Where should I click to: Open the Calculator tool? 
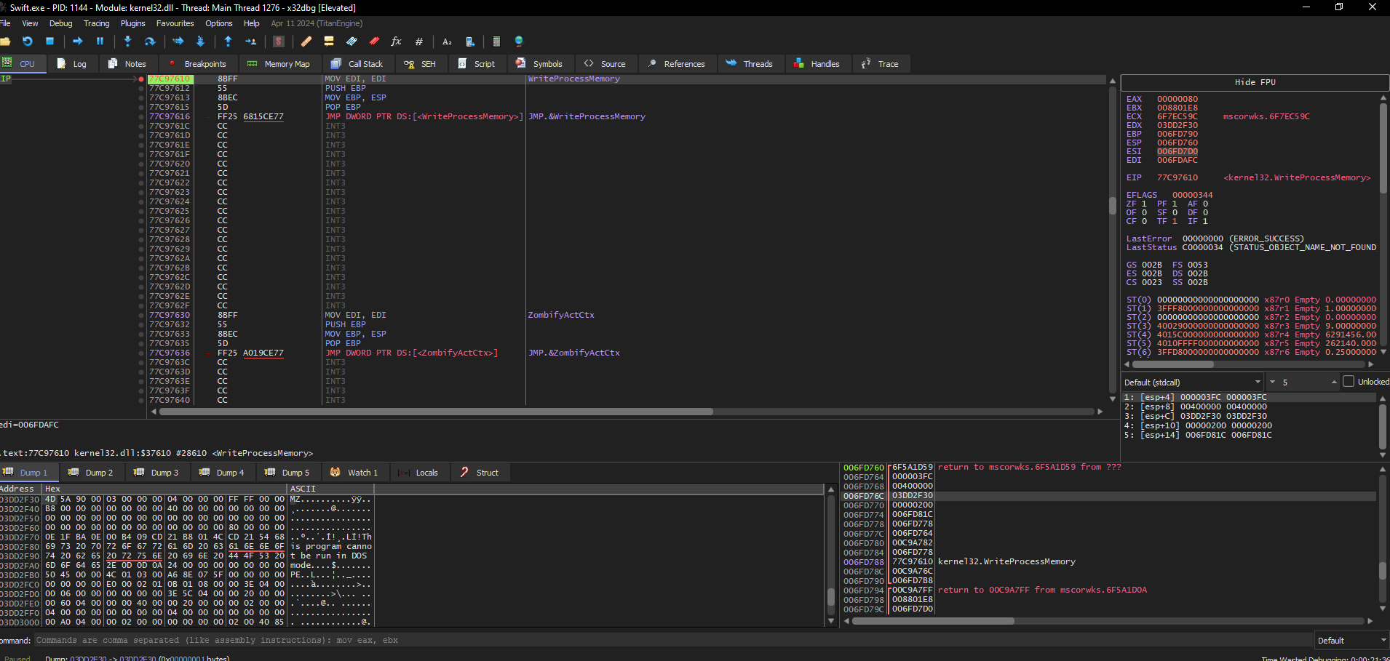tap(497, 41)
